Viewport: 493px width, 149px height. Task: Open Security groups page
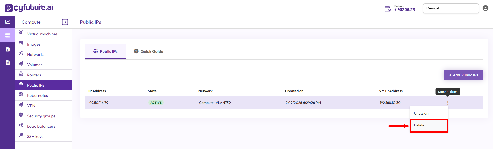41,116
